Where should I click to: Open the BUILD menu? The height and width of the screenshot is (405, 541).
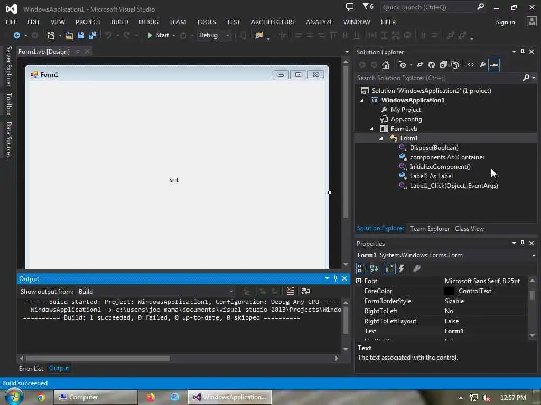pyautogui.click(x=120, y=22)
